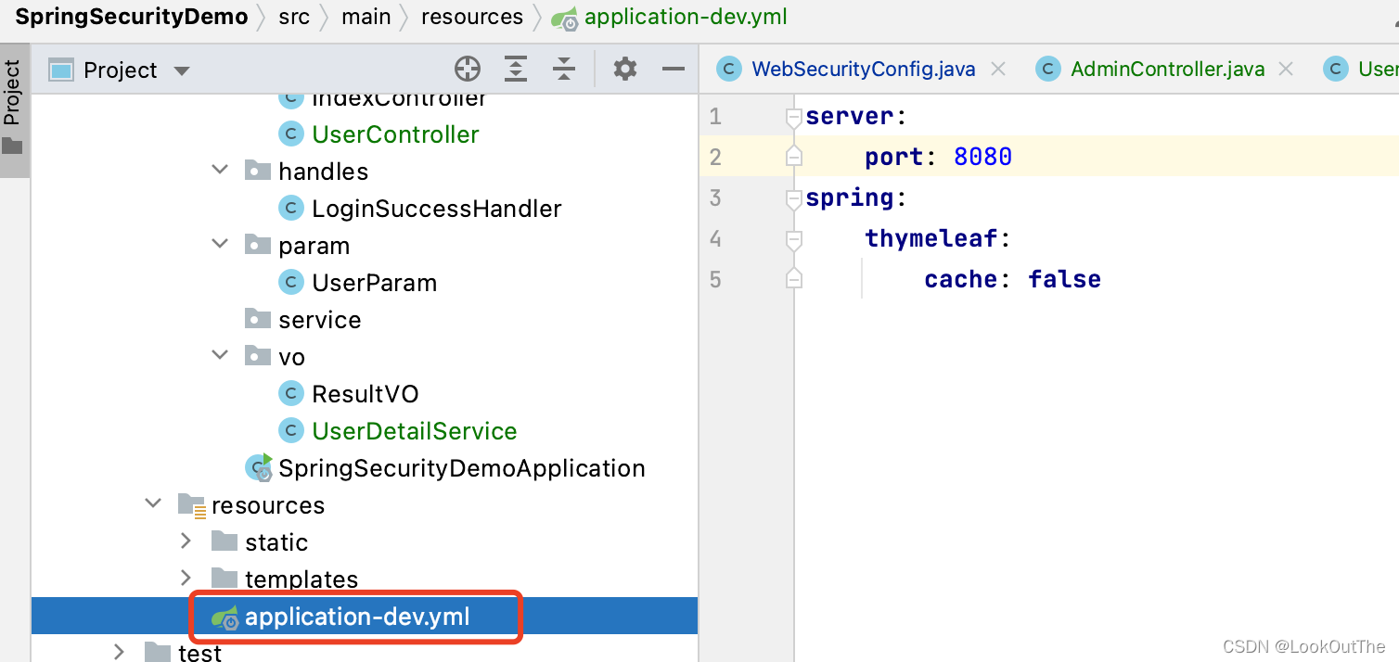Image resolution: width=1399 pixels, height=662 pixels.
Task: Click application-dev.yml in breadcrumb
Action: tap(686, 17)
